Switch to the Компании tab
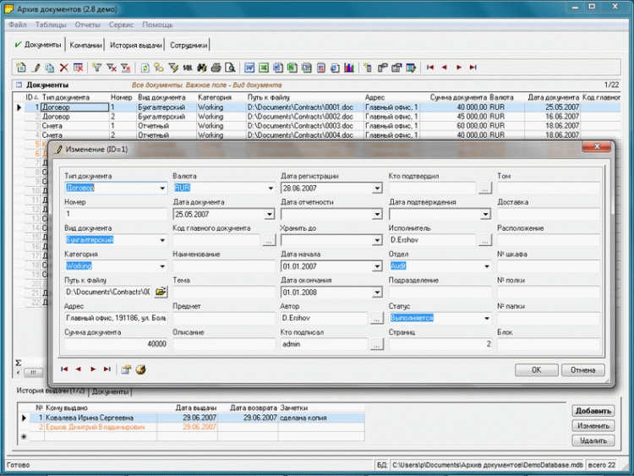The height and width of the screenshot is (476, 634). (x=86, y=46)
